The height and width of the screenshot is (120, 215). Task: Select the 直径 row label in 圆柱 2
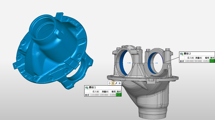(x=182, y=61)
